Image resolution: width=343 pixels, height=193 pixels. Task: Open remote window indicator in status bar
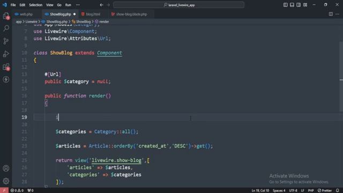pos(4,190)
